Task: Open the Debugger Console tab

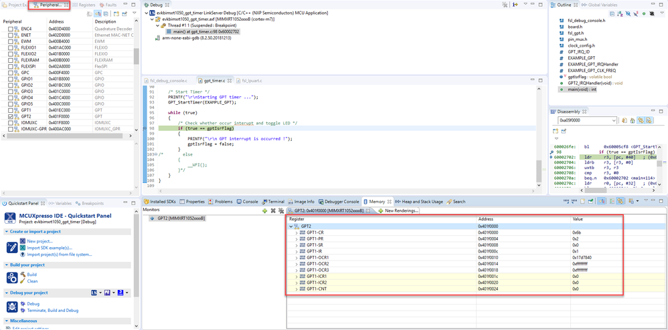Action: tap(339, 201)
